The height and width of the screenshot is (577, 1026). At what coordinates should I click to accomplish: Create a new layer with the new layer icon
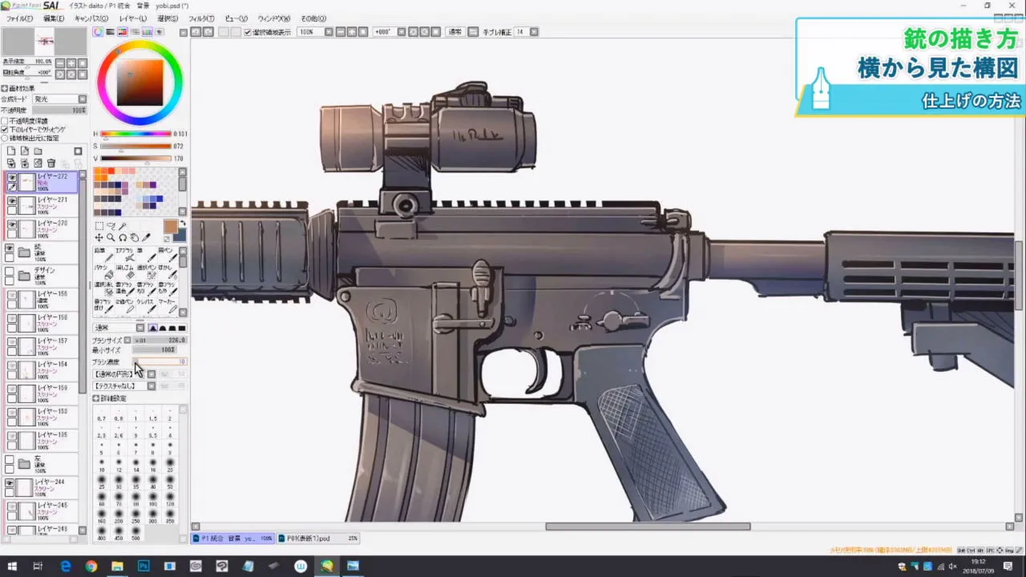[x=11, y=151]
